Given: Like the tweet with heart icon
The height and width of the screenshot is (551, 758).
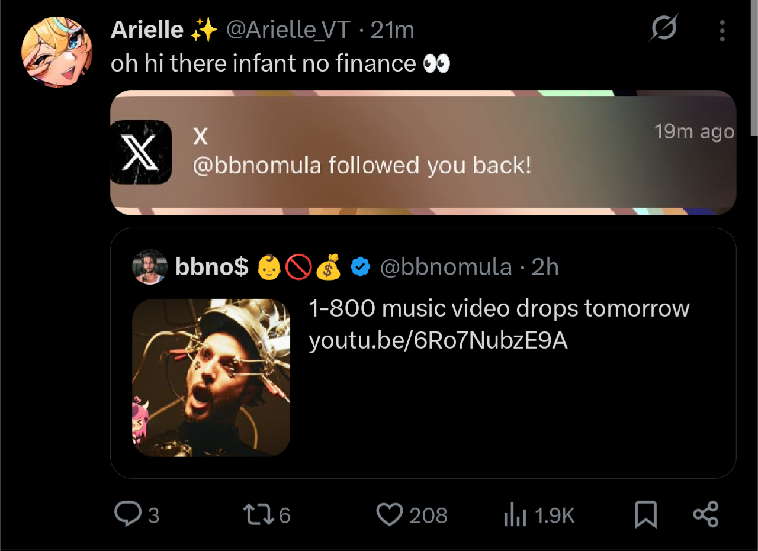Looking at the screenshot, I should pos(389,514).
